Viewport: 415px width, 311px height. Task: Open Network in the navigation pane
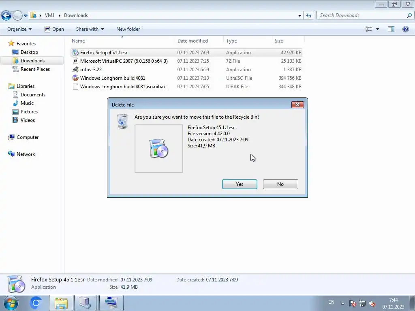pyautogui.click(x=26, y=154)
